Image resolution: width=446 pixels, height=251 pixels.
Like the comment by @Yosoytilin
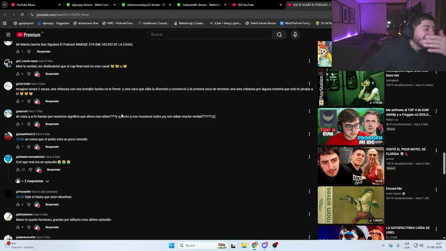coord(18,205)
